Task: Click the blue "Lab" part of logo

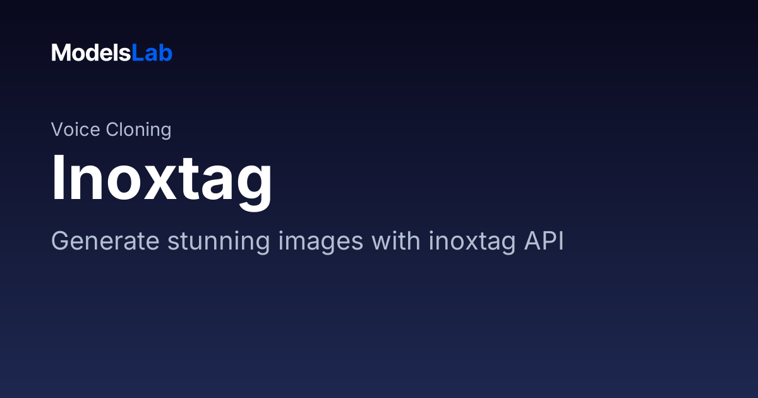Action: point(152,53)
